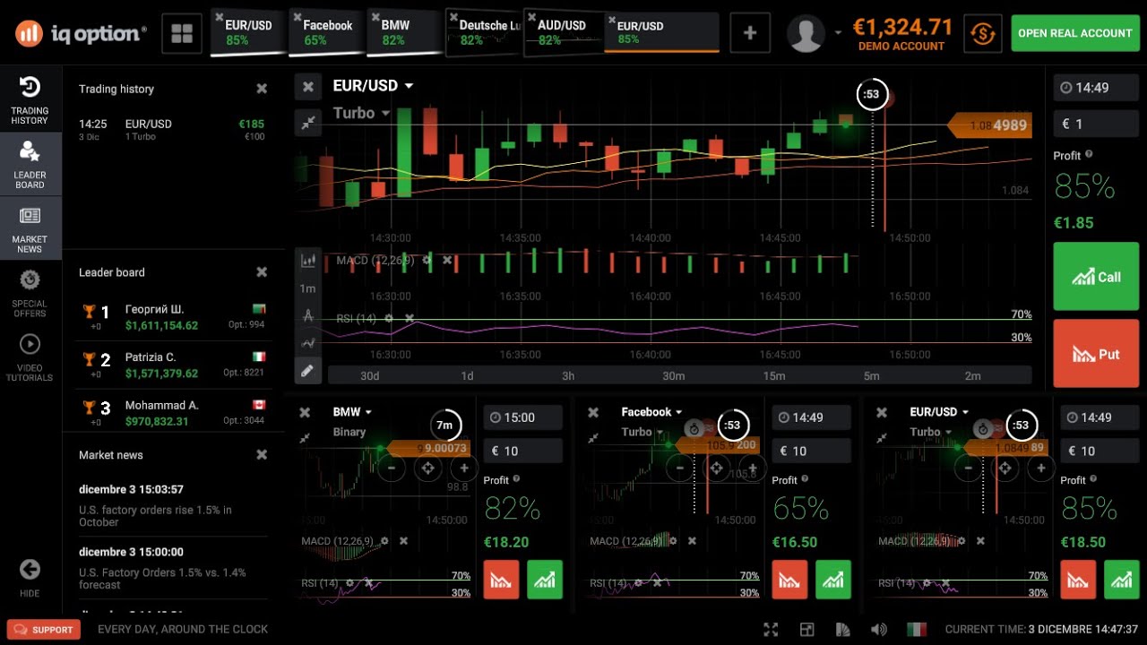Switch to the Deutsche Lufthansa tab
1147x645 pixels.
483,32
